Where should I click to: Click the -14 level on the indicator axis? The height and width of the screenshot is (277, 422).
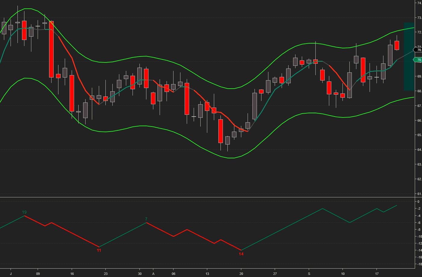[x=419, y=250]
